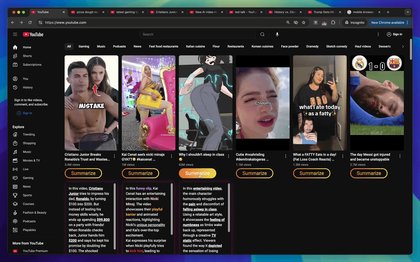The width and height of the screenshot is (420, 262).
Task: Open Chrome's Extensions puzzle icon
Action: [333, 23]
